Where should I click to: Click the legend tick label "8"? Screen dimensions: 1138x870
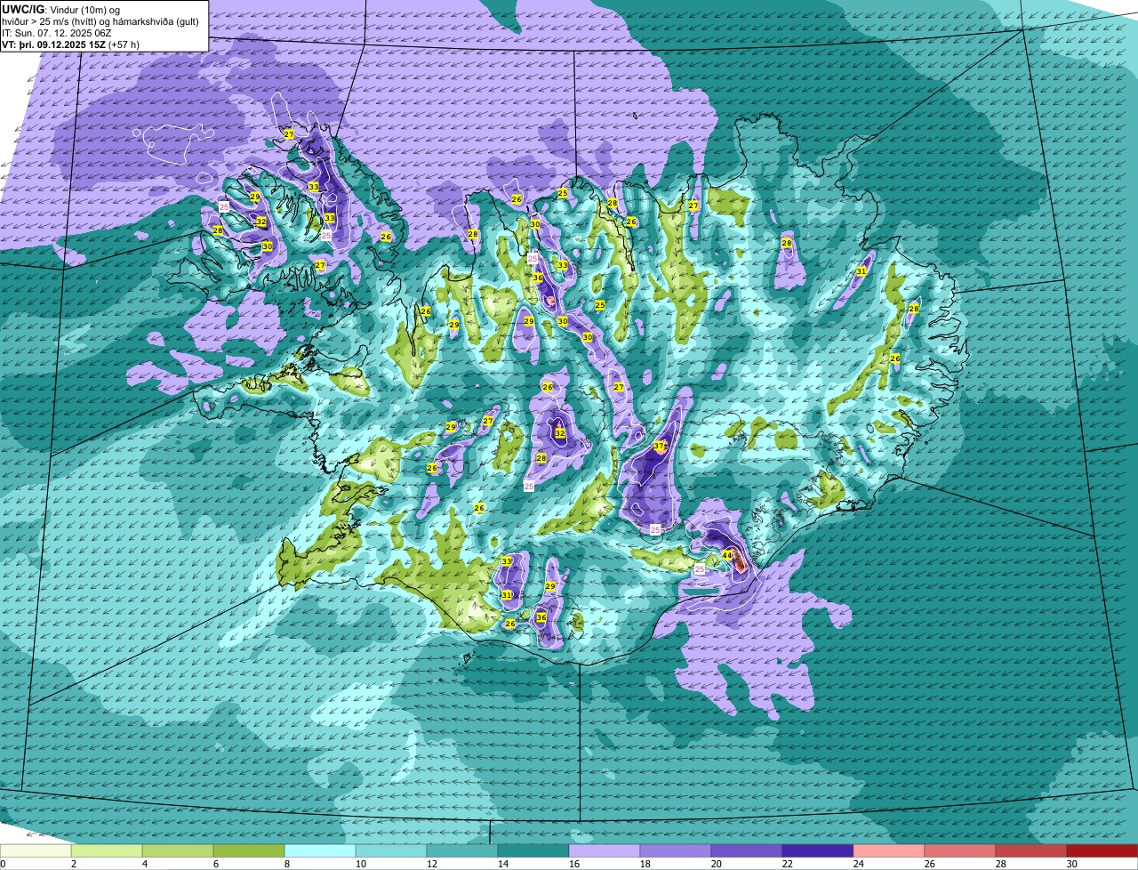286,864
